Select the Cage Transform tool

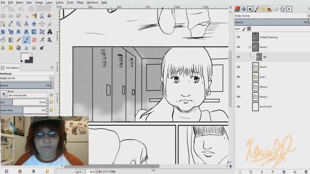click(x=42, y=32)
